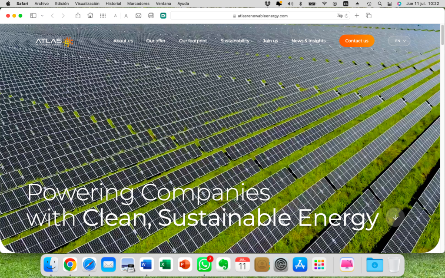Open the Sustainability nav link
445x278 pixels.
click(235, 41)
